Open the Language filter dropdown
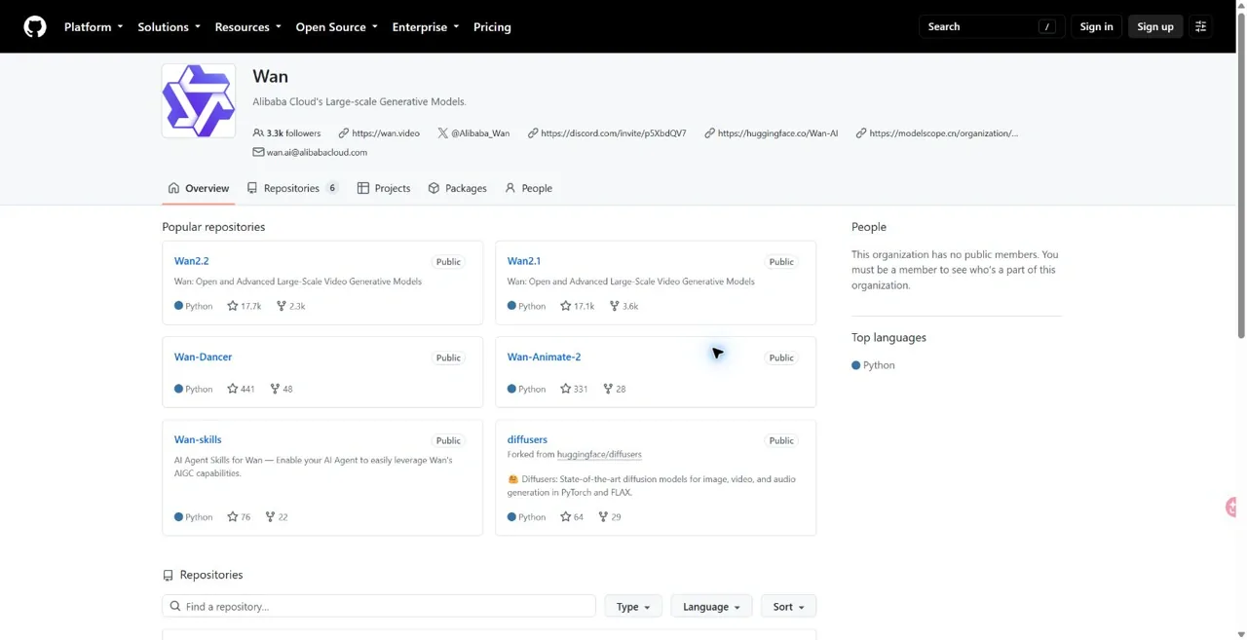 pyautogui.click(x=711, y=606)
